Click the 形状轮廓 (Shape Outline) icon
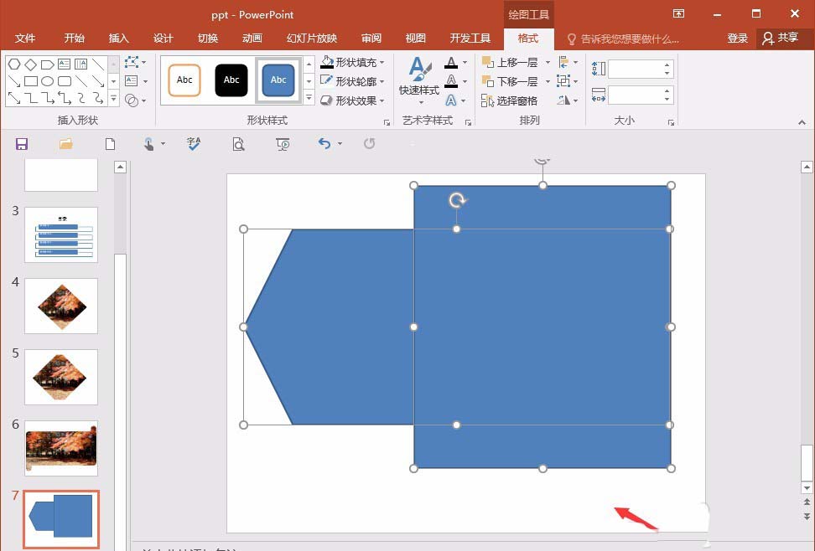The width and height of the screenshot is (815, 551). coord(326,80)
